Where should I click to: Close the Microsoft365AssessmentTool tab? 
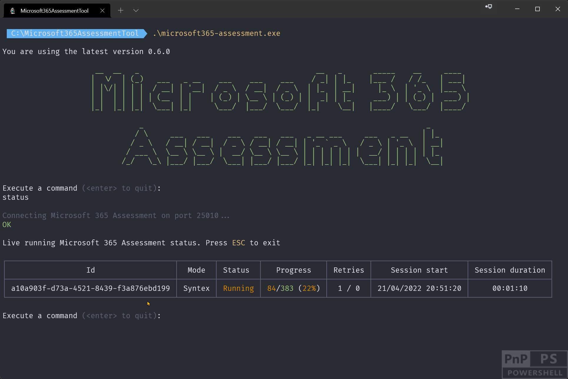click(x=102, y=11)
